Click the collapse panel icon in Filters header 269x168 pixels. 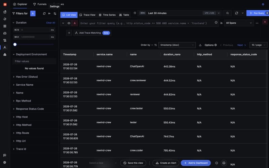(49, 13)
